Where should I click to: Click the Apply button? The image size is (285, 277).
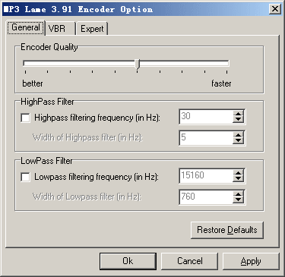pos(251,261)
